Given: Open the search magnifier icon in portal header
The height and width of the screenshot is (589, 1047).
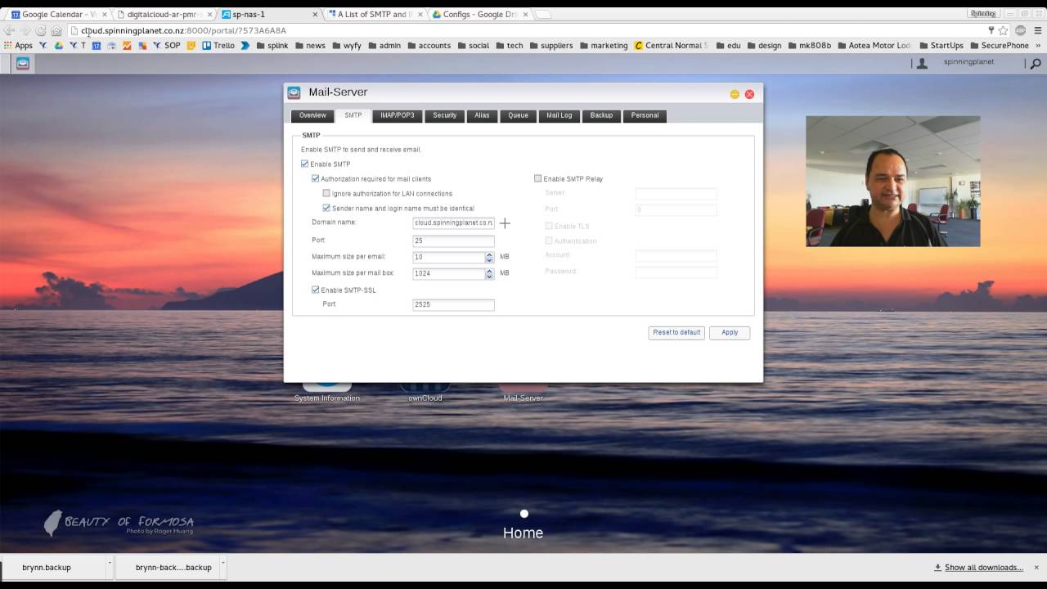Looking at the screenshot, I should click(1036, 63).
